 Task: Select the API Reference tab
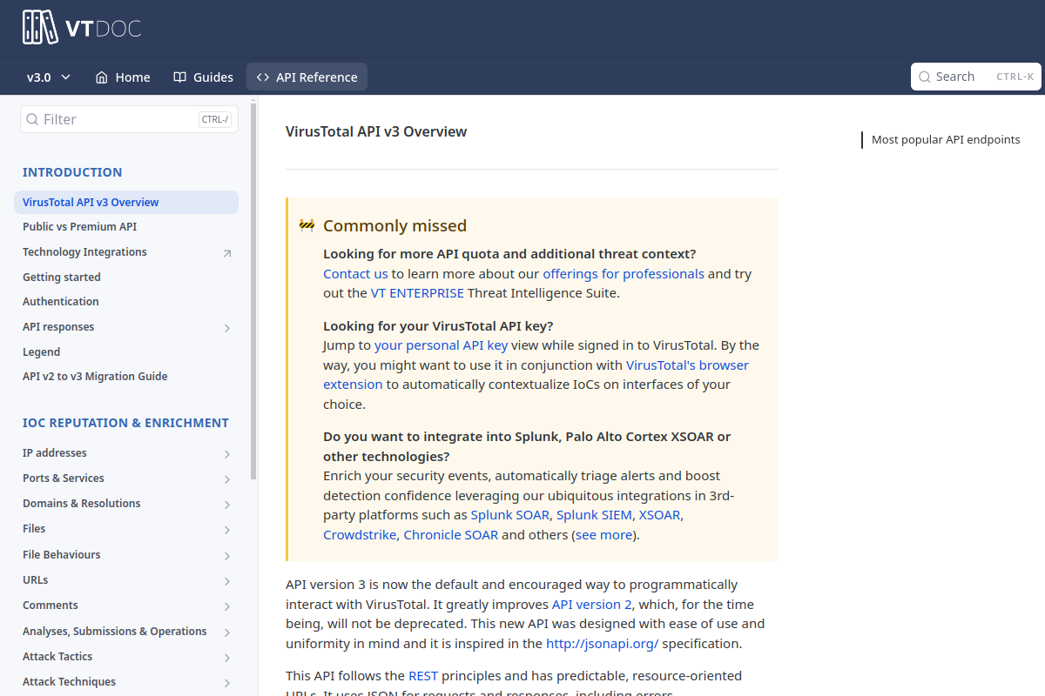click(307, 77)
